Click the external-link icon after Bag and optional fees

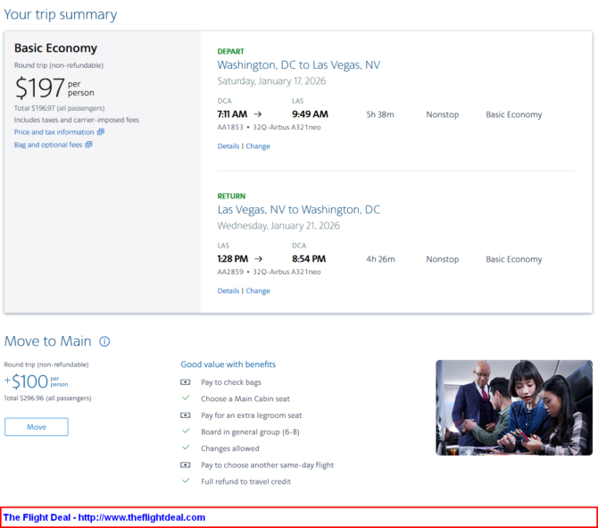point(88,145)
